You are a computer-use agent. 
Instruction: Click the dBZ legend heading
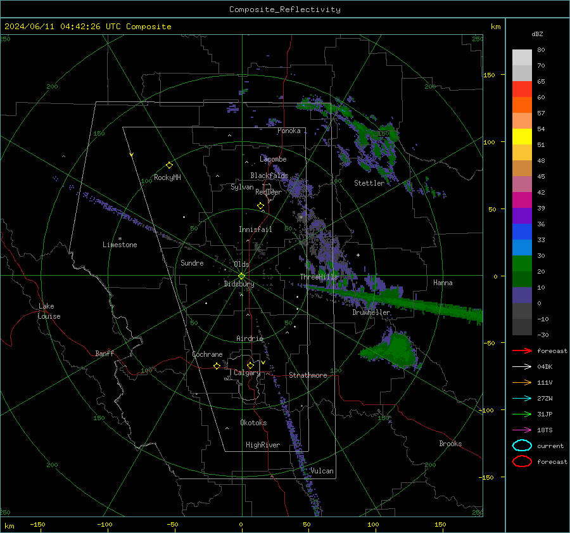(x=537, y=34)
